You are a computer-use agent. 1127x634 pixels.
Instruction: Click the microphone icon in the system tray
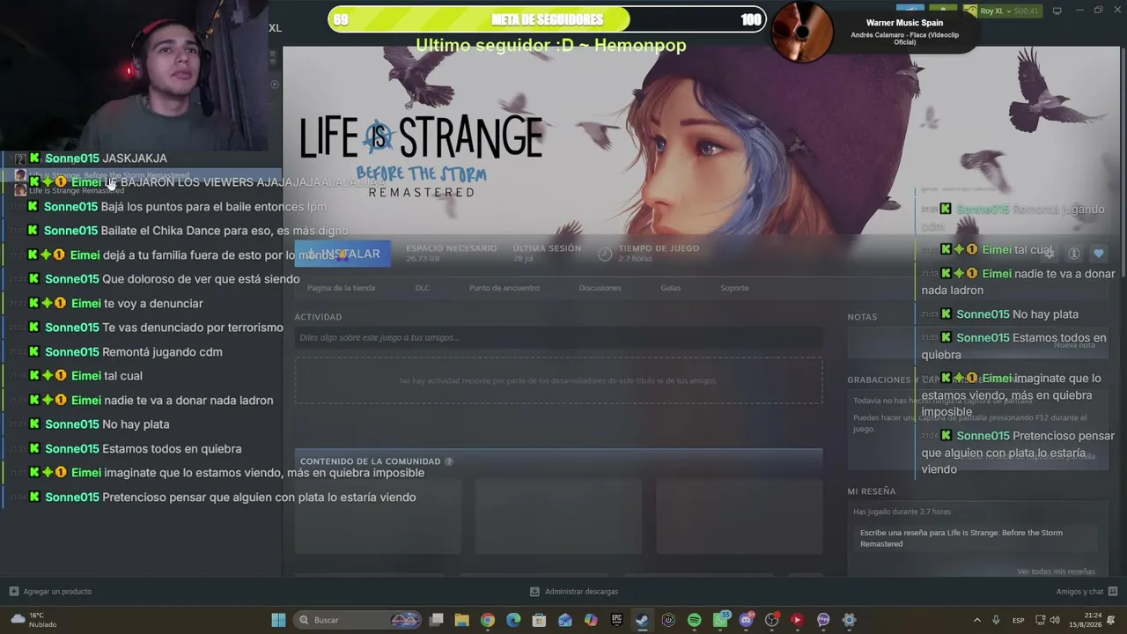pos(996,620)
